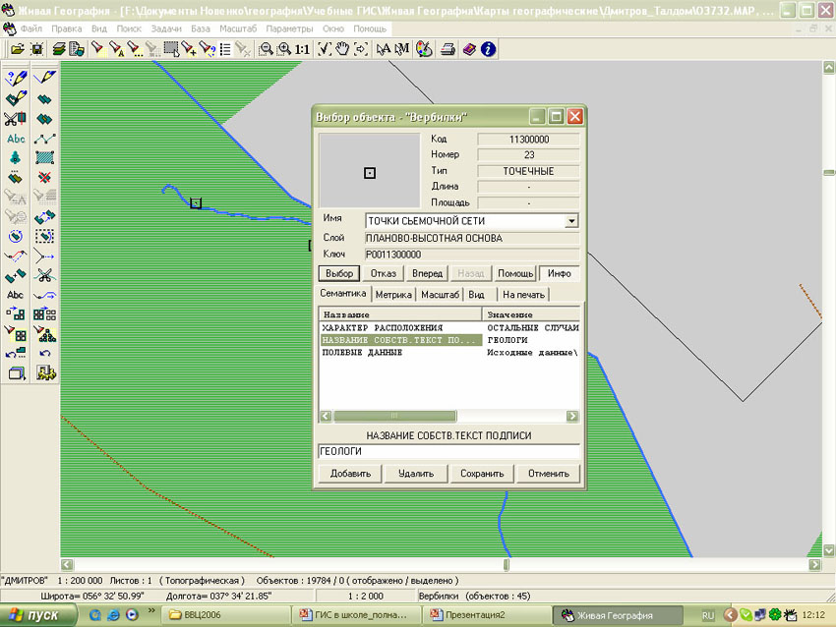Click the zoom in magnifier icon
Screen dimensions: 836x627
[284, 48]
